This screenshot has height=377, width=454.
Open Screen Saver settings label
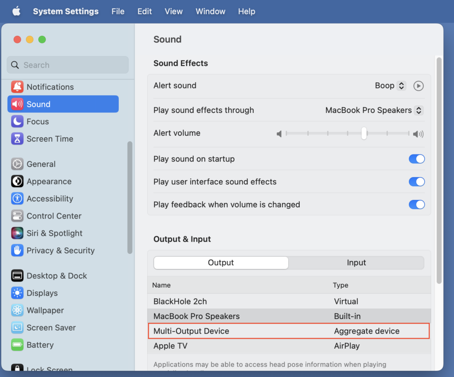coord(51,327)
